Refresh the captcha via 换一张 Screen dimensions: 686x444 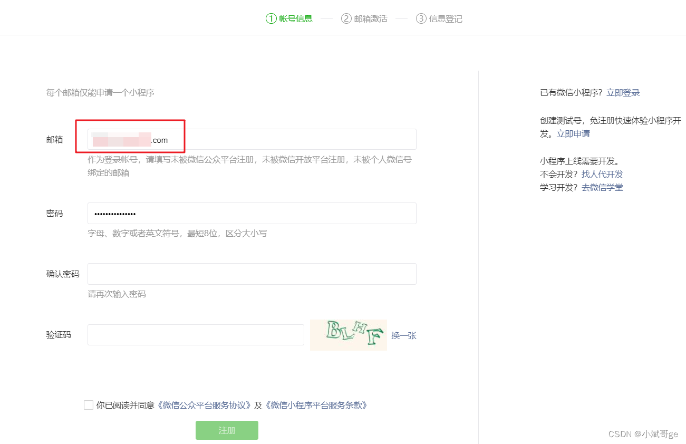(x=404, y=335)
